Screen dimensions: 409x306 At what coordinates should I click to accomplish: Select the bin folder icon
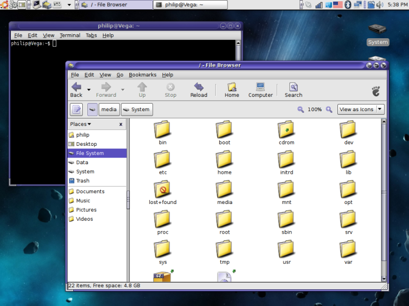click(x=162, y=129)
